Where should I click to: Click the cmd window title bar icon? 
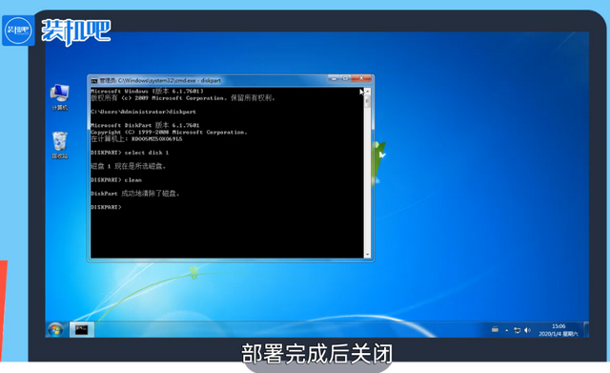[x=94, y=81]
